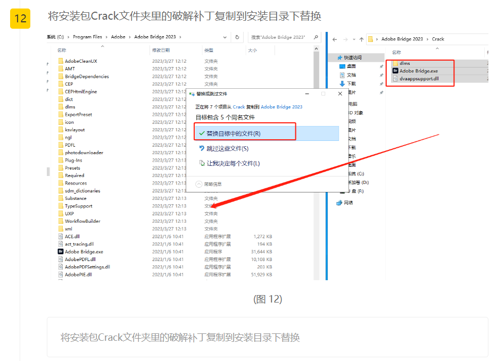Click the up-one-level arrow in the Crack window

(361, 39)
